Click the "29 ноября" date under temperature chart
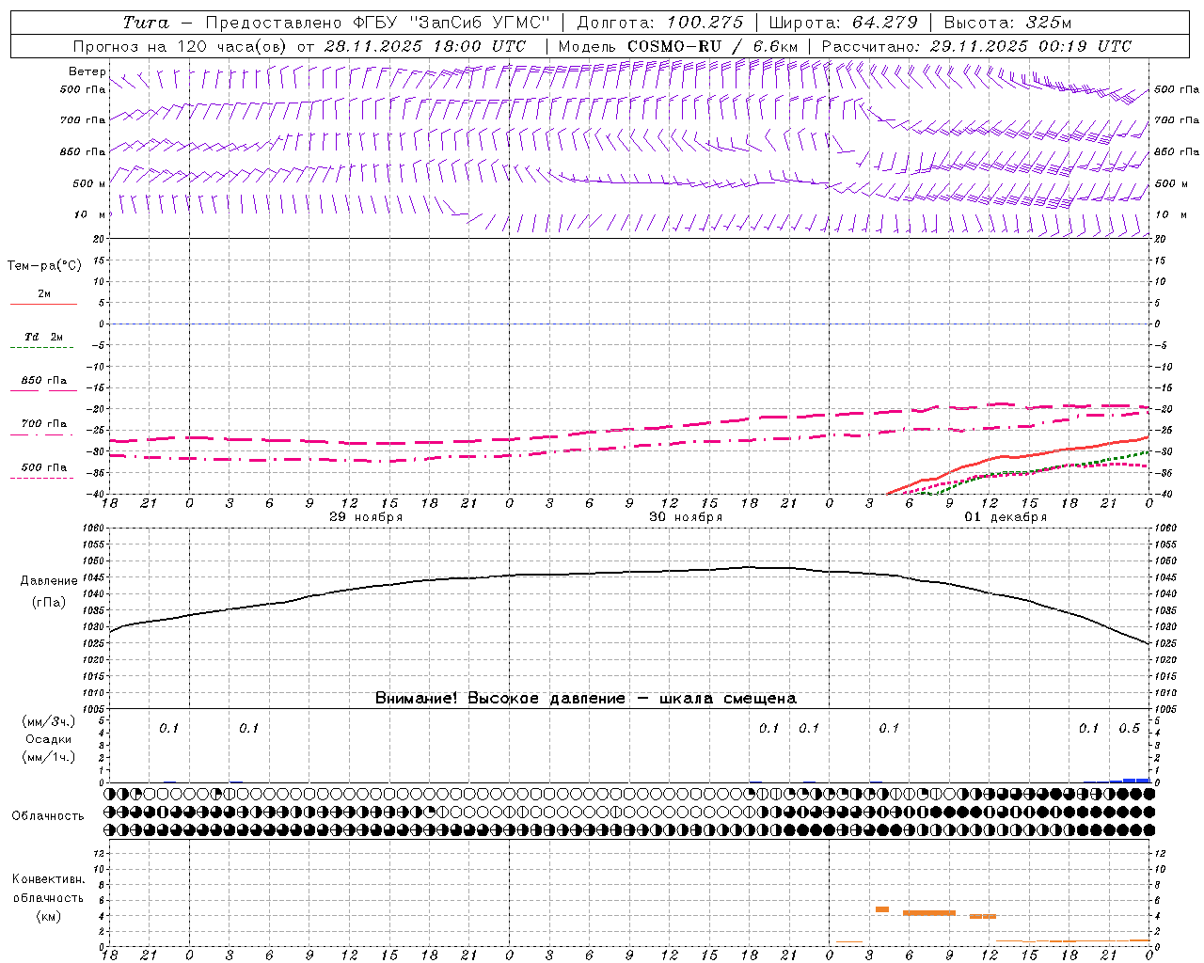The image size is (1204, 963). tap(366, 517)
